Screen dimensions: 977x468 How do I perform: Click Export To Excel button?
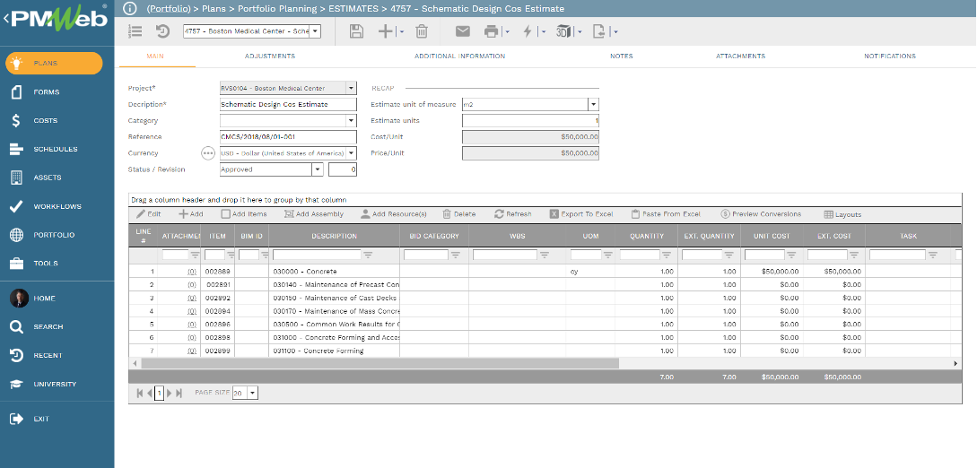tap(580, 214)
